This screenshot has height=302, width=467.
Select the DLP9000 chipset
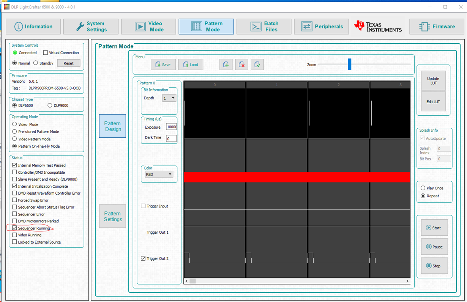pyautogui.click(x=50, y=105)
